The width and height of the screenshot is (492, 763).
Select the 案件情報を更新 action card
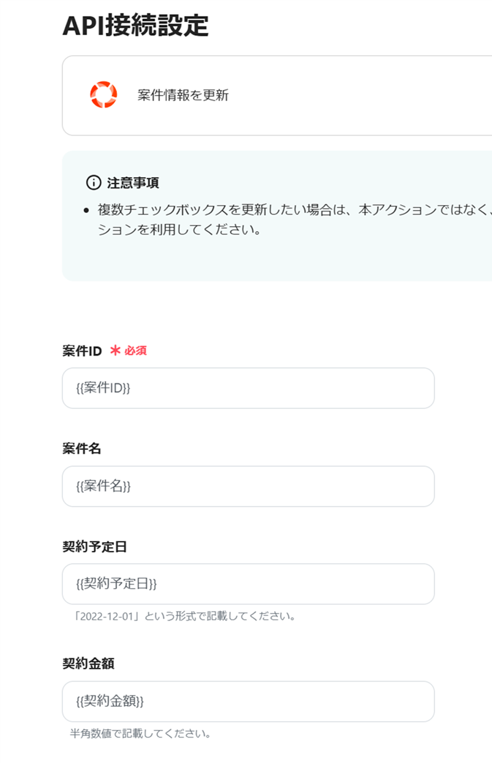click(x=277, y=95)
